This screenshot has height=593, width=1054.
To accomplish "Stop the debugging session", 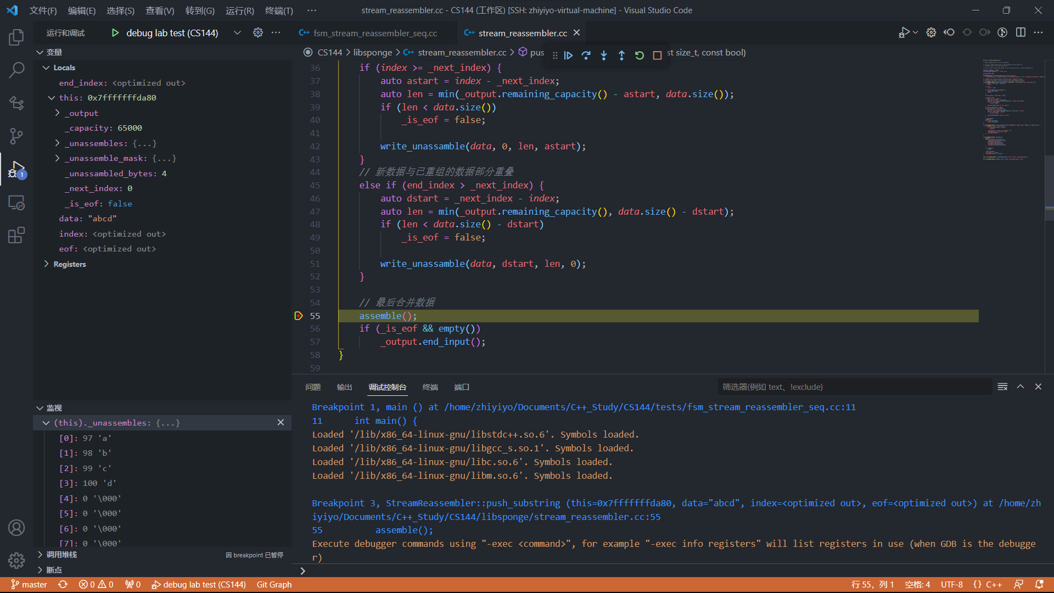I will tap(657, 55).
